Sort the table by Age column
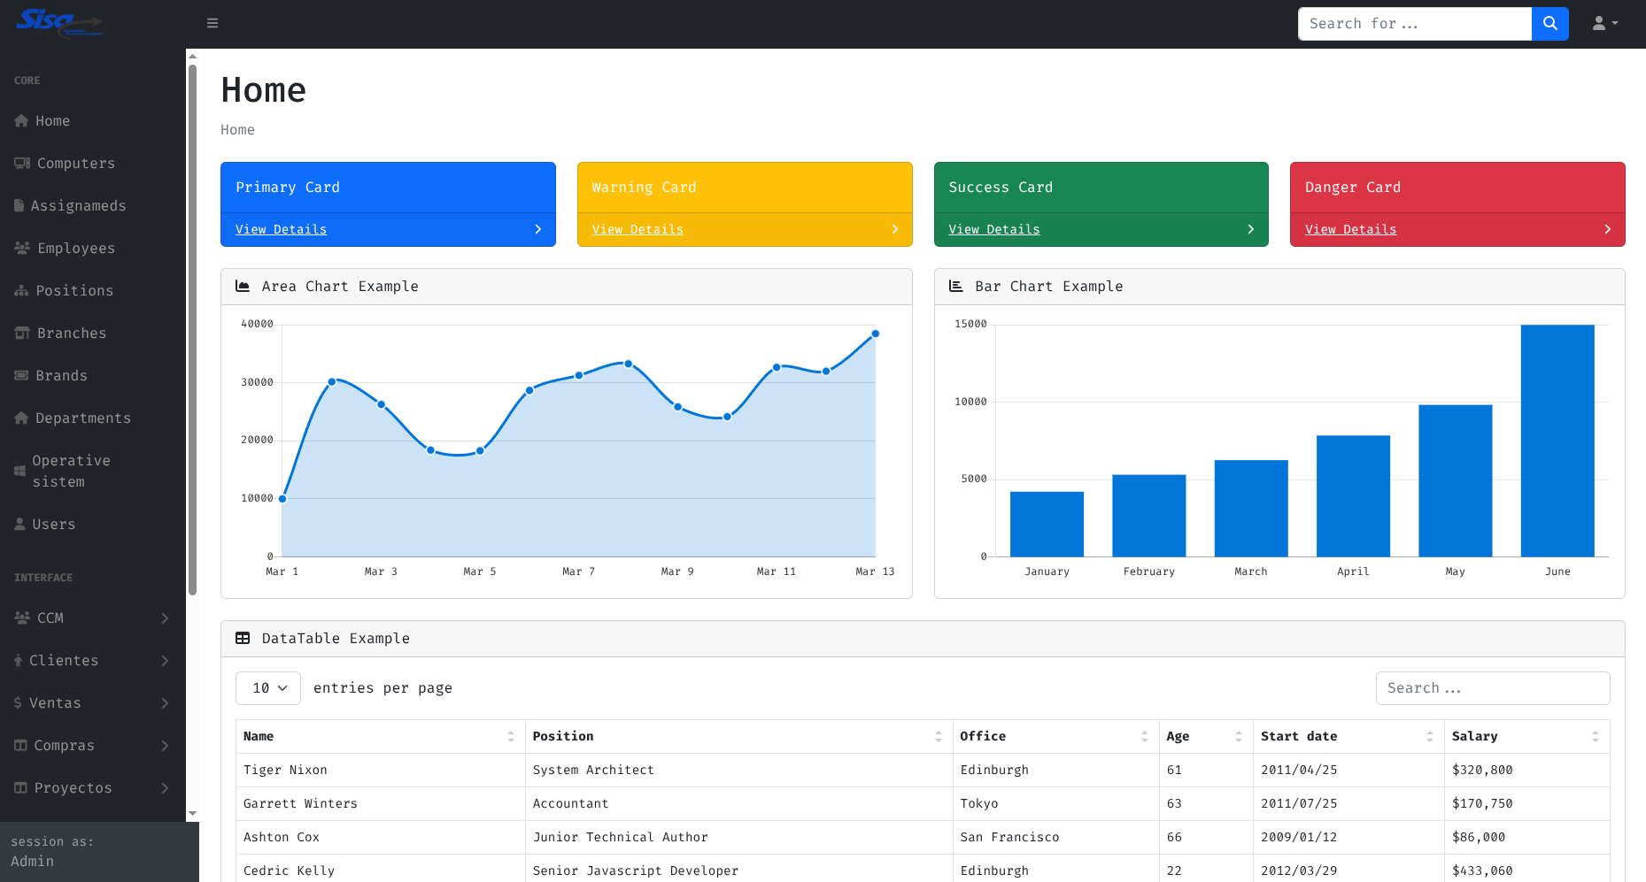This screenshot has height=882, width=1646. (x=1206, y=736)
